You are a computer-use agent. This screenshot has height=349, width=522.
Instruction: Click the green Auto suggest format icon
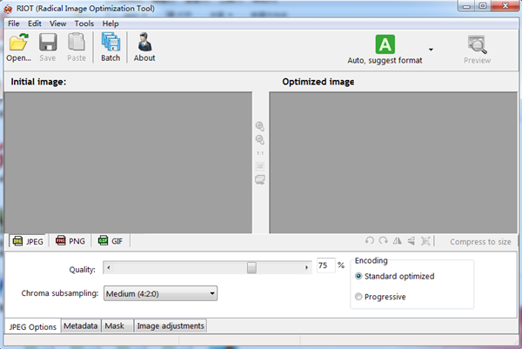tap(385, 44)
